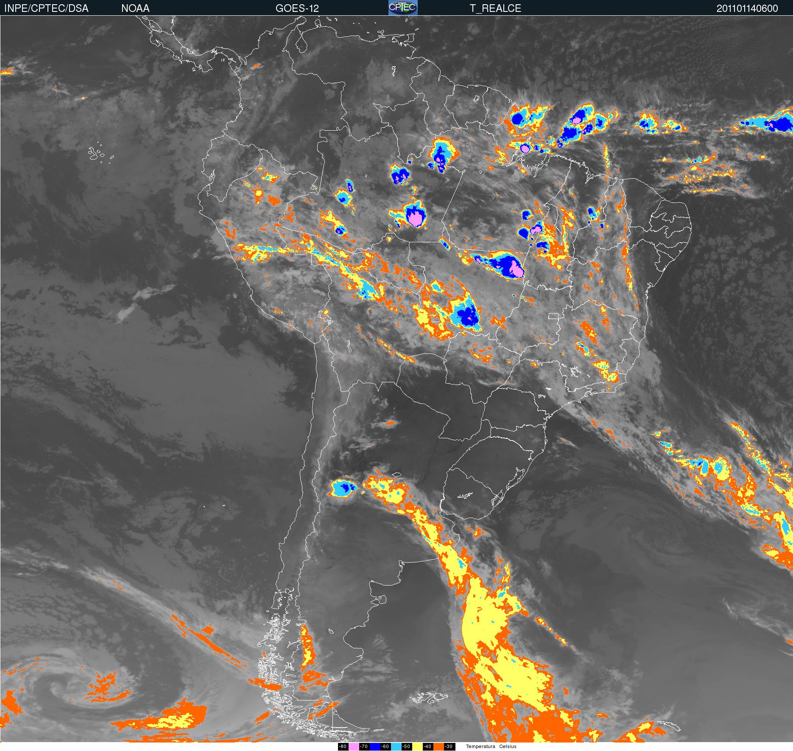Viewport: 793px width, 751px height.
Task: Click the 'GOES-12' header text
Action: coord(297,8)
